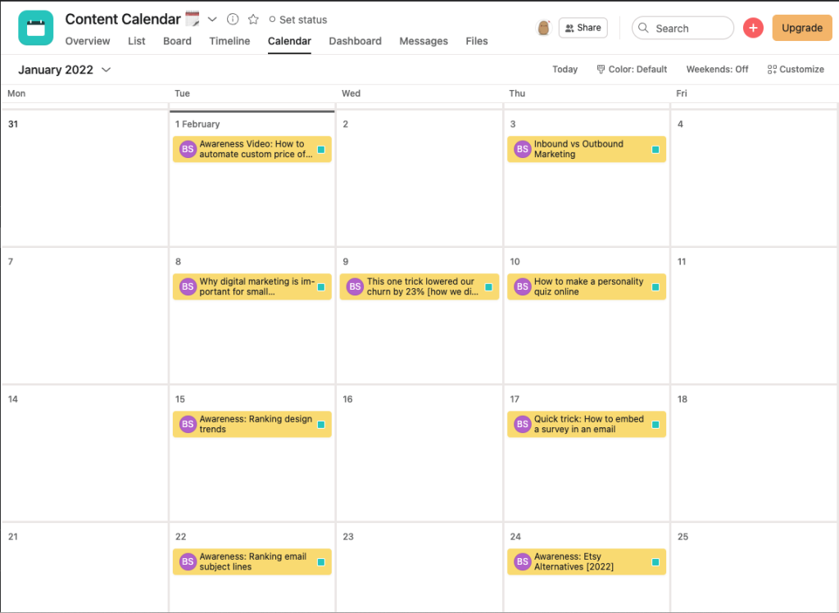Switch to the Timeline tab

tap(229, 41)
